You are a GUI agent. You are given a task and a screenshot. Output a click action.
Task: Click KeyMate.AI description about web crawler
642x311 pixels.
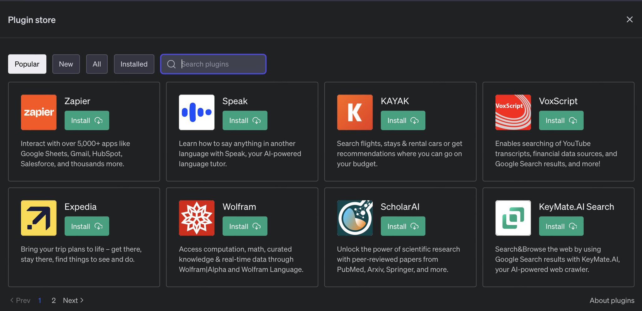(x=557, y=259)
